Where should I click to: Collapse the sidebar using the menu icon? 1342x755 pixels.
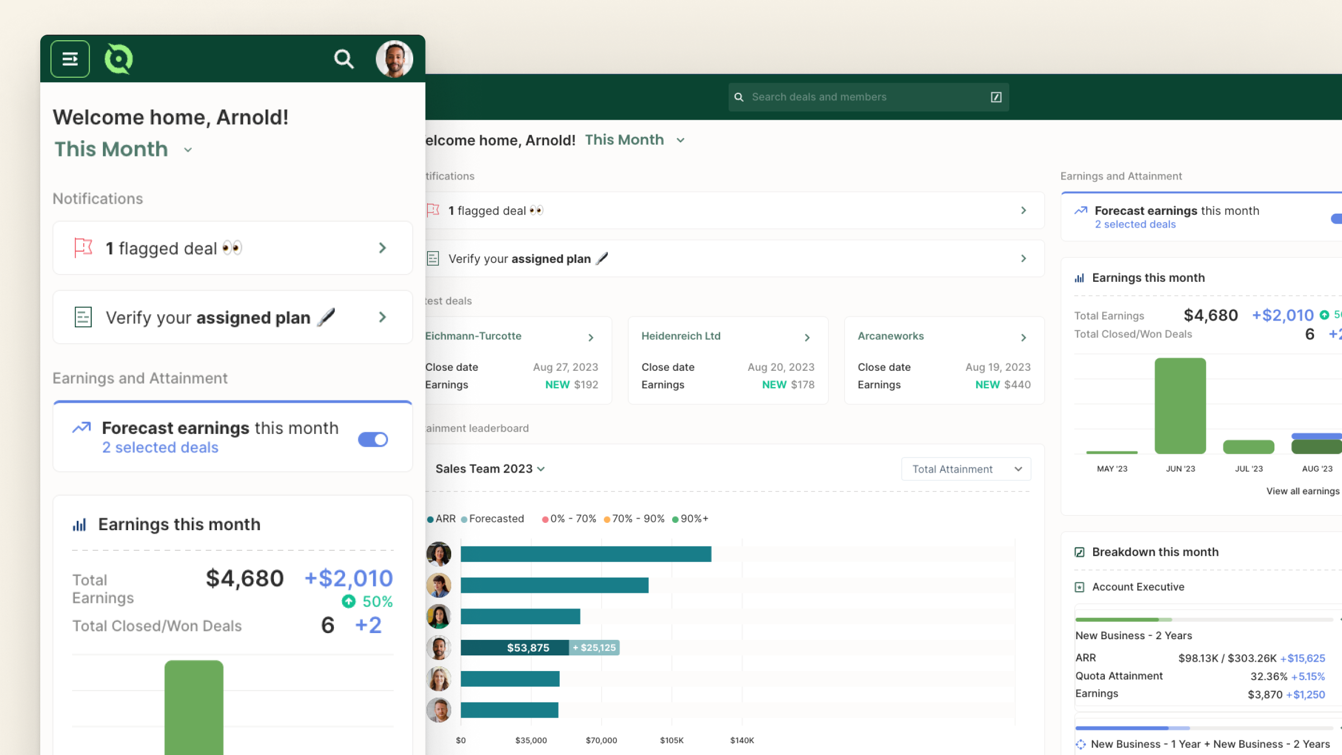[x=70, y=58]
